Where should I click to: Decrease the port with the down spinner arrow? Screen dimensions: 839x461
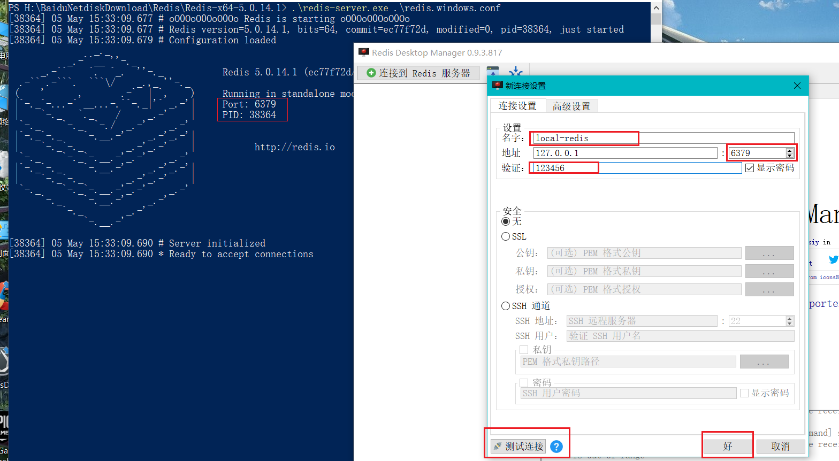tap(790, 156)
